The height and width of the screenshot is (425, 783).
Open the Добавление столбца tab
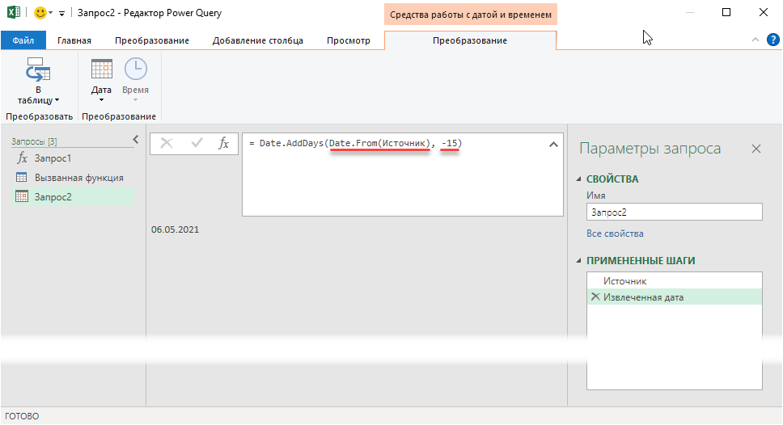[257, 40]
